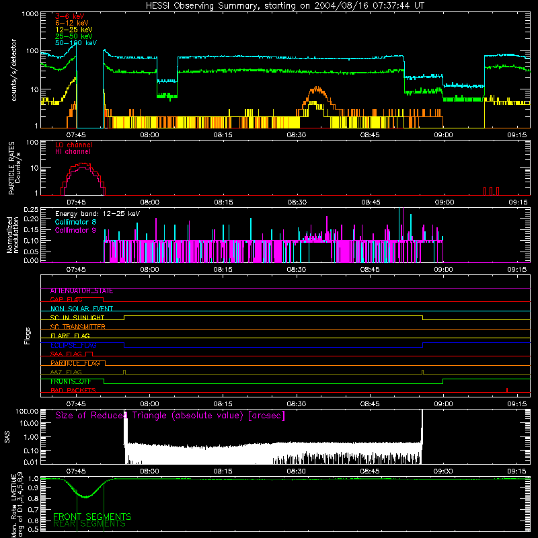538x538 pixels.
Task: Click the BAD_PACKETS flag label
Action: 73,390
